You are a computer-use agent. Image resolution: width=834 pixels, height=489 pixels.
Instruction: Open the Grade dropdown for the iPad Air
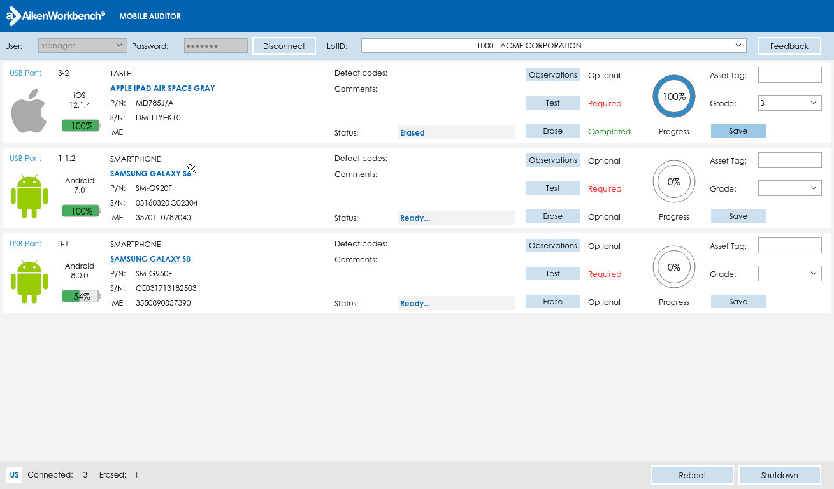[790, 103]
